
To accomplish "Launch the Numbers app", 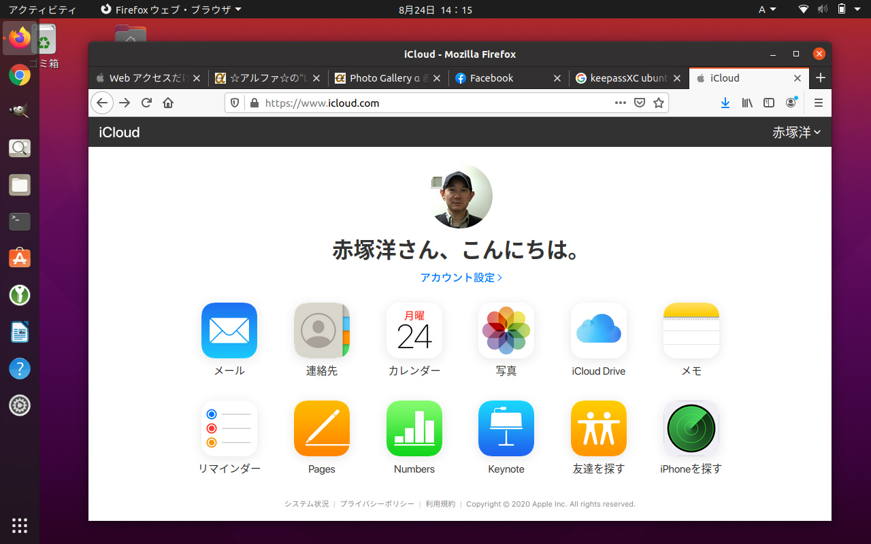I will click(414, 428).
